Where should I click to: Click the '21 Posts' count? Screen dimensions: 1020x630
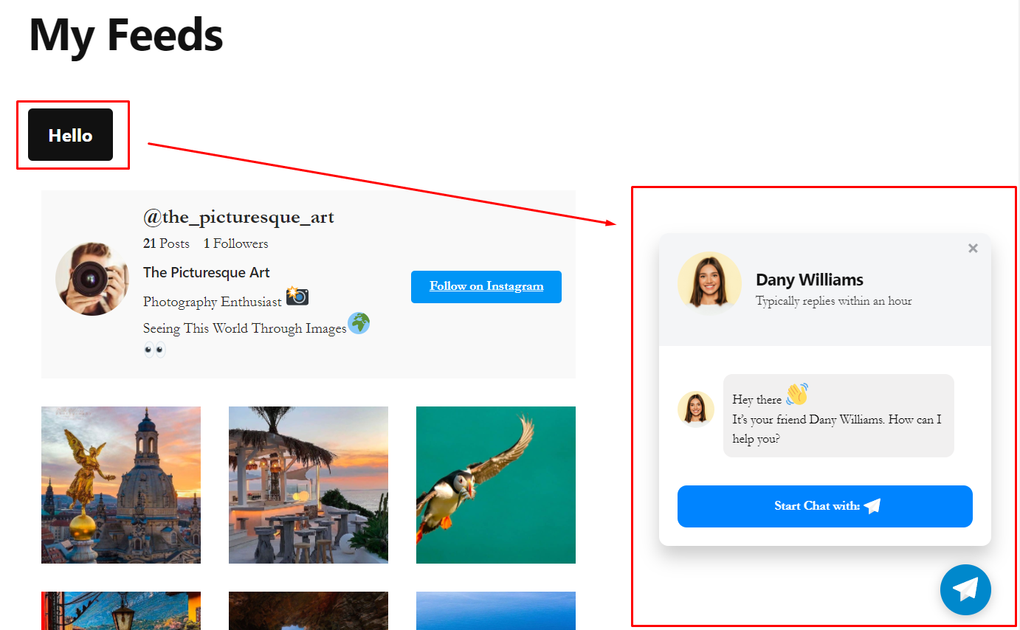(166, 243)
